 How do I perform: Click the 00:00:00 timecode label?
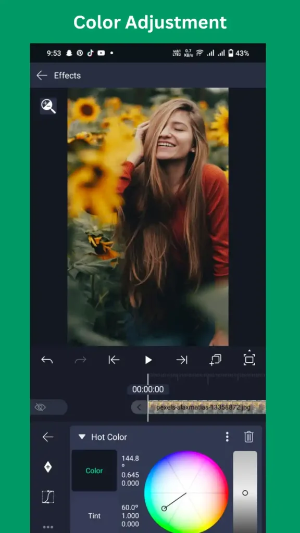148,389
